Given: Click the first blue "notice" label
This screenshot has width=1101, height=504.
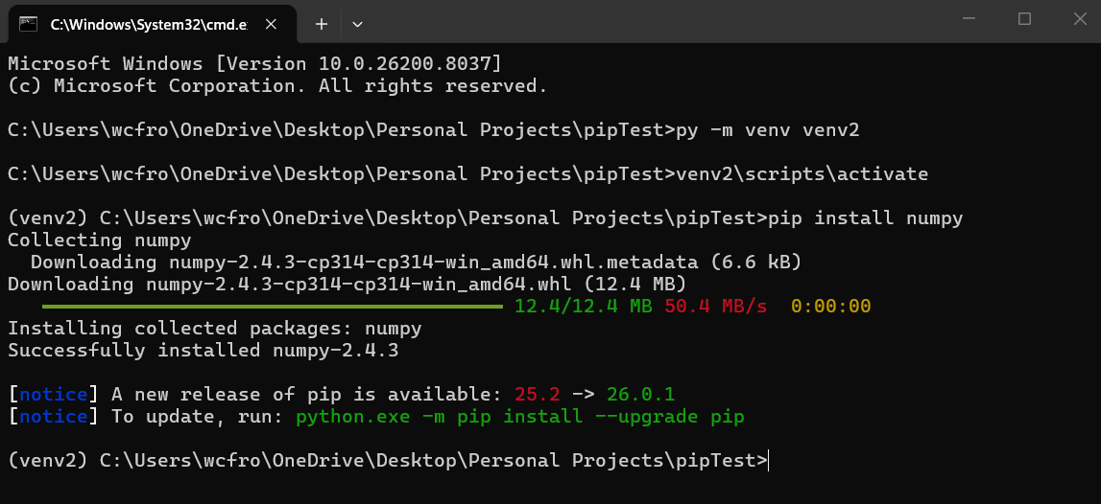Looking at the screenshot, I should point(53,394).
